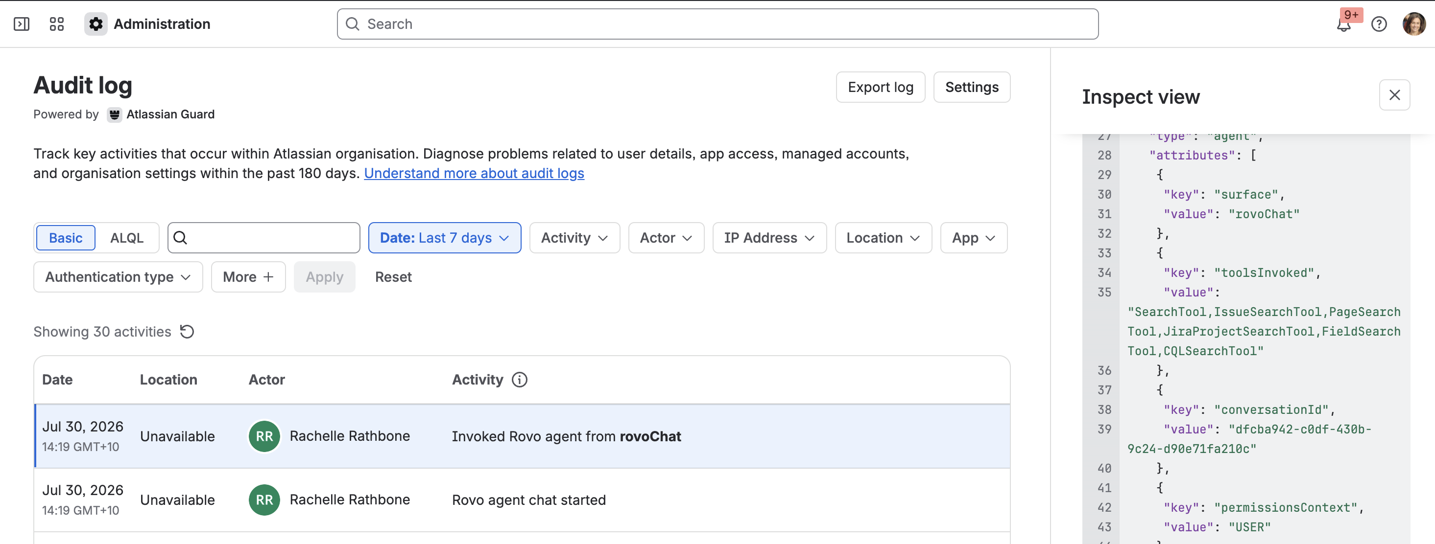Open the Location filter dropdown
Image resolution: width=1435 pixels, height=544 pixels.
tap(883, 238)
